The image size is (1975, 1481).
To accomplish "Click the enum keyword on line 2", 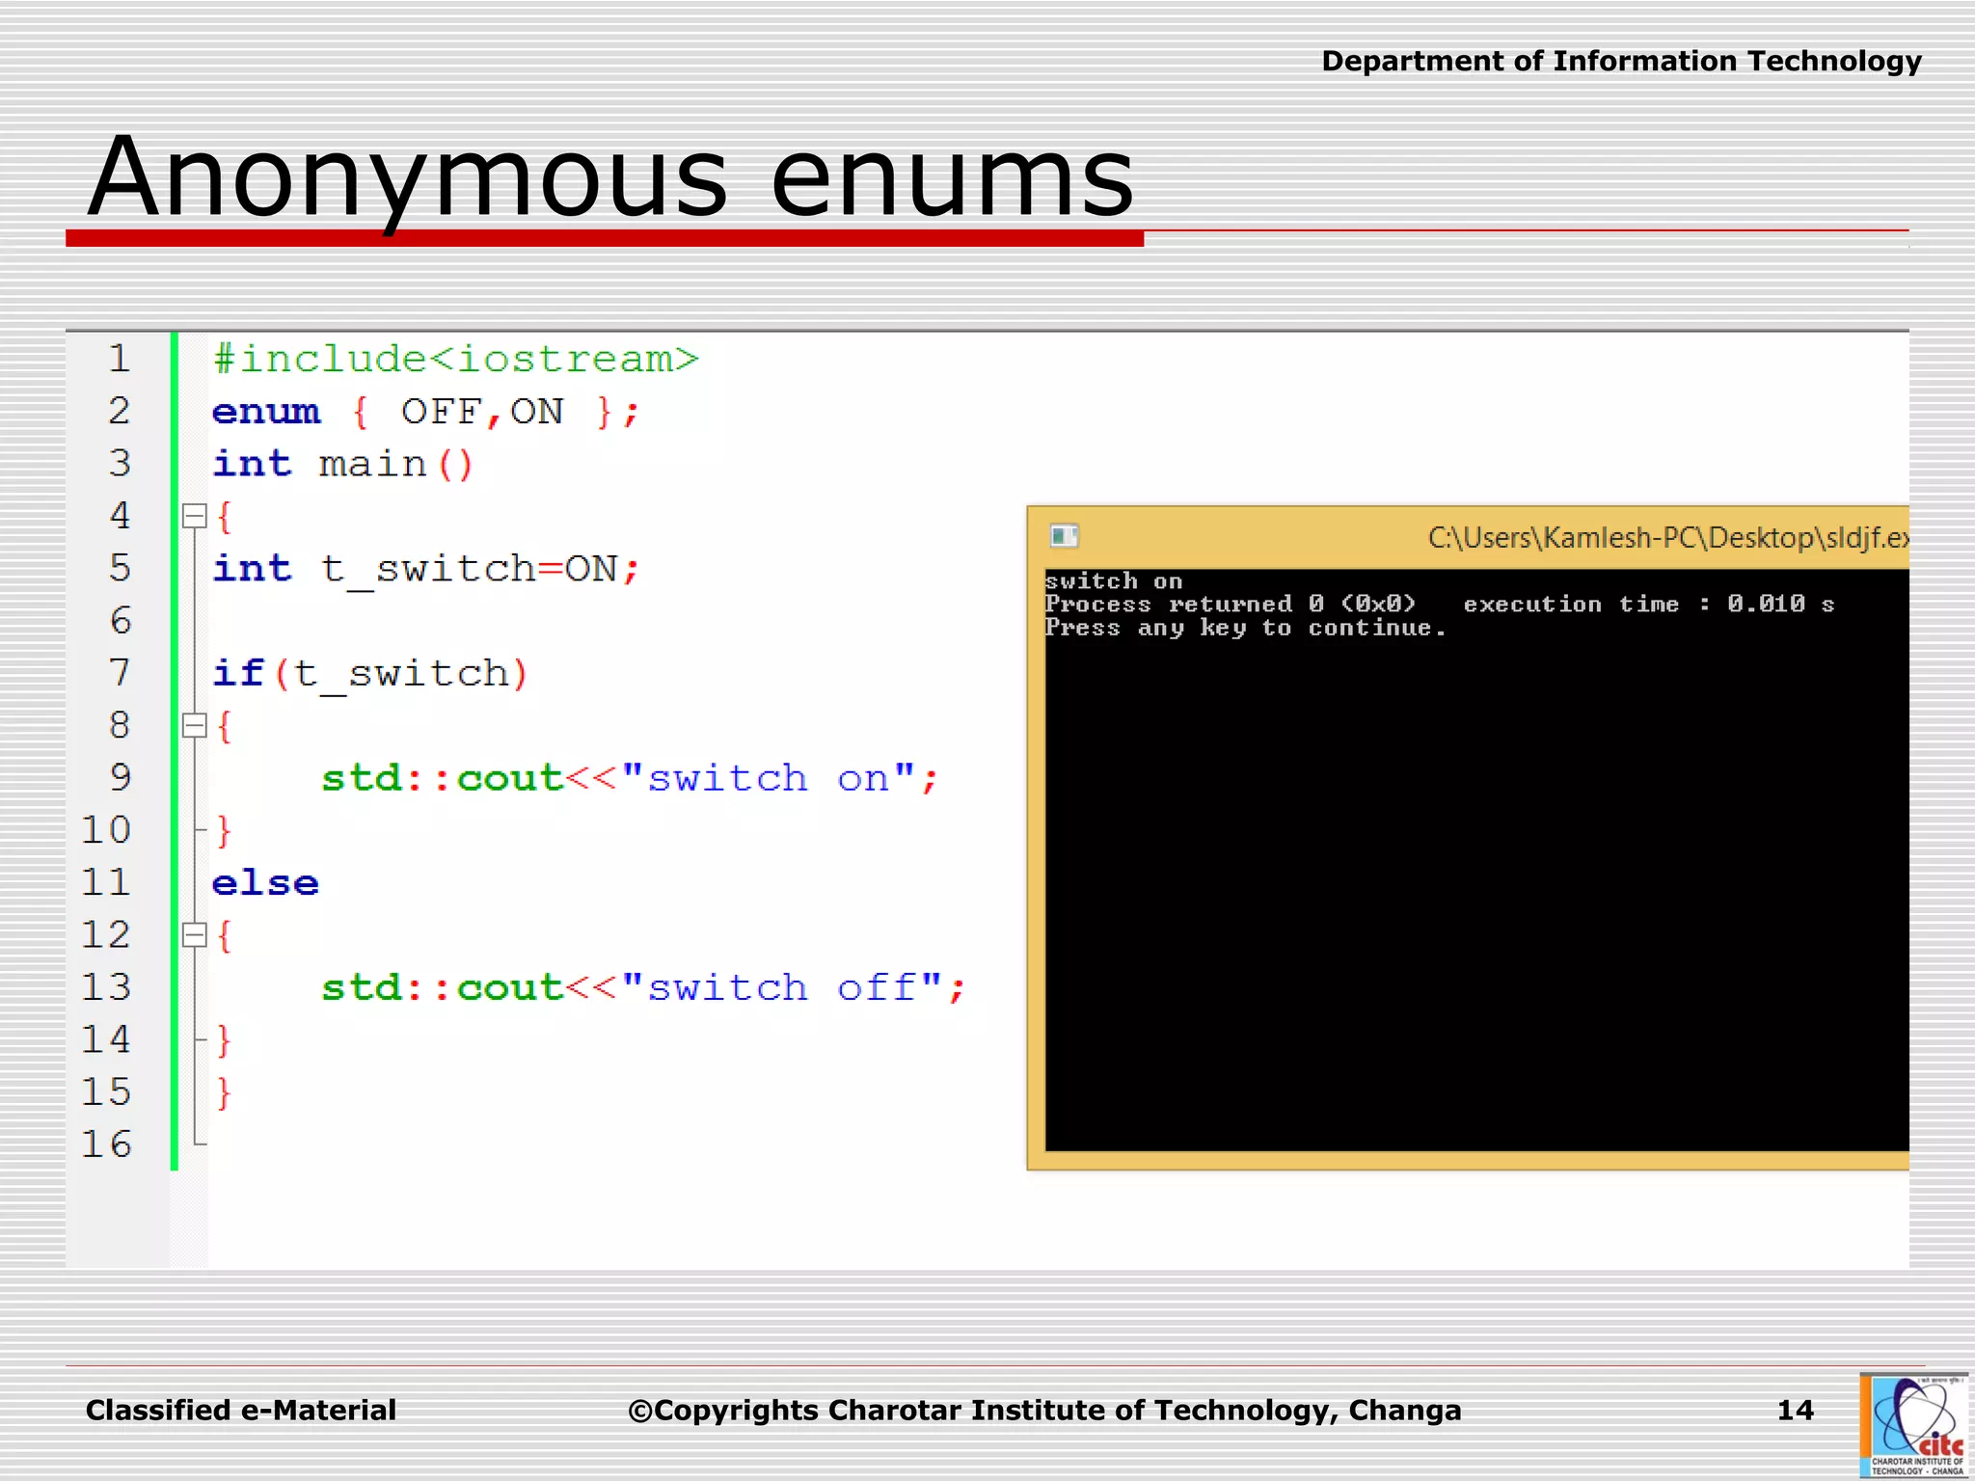I will [x=265, y=412].
